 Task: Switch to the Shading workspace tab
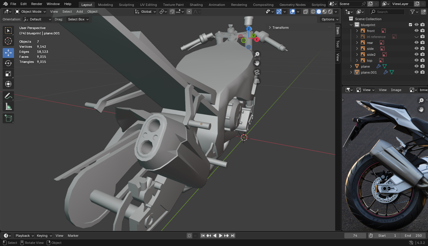(196, 5)
